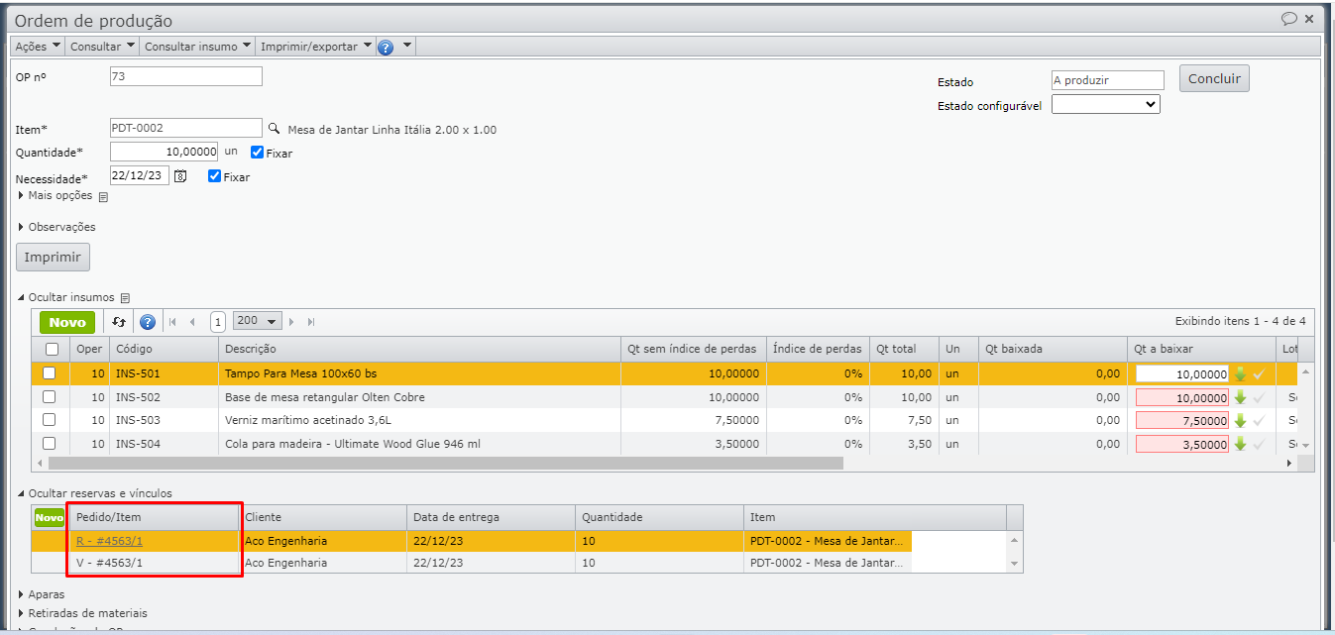
Task: Open the R - #4563/1 order link
Action: 109,541
